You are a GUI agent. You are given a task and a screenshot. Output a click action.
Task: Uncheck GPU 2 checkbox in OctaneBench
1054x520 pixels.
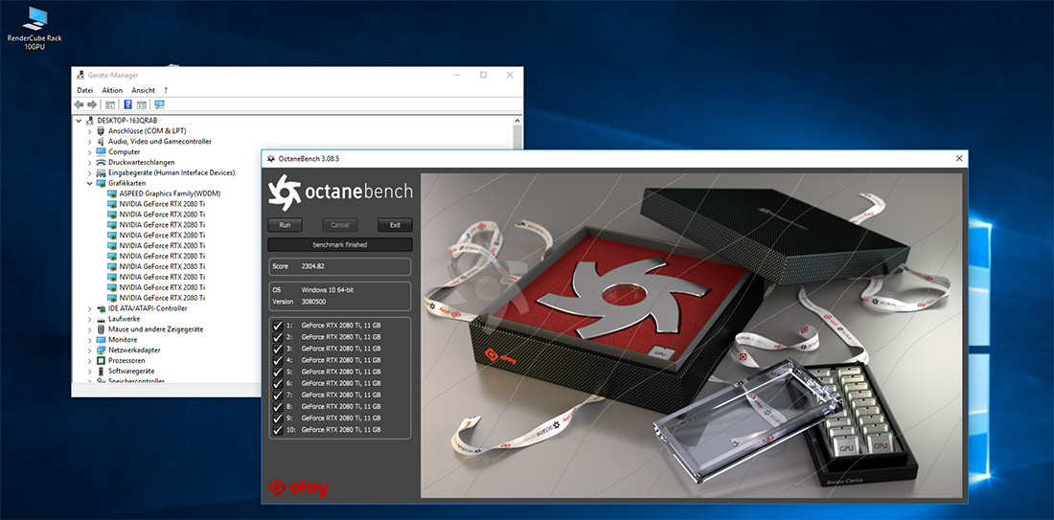[278, 337]
